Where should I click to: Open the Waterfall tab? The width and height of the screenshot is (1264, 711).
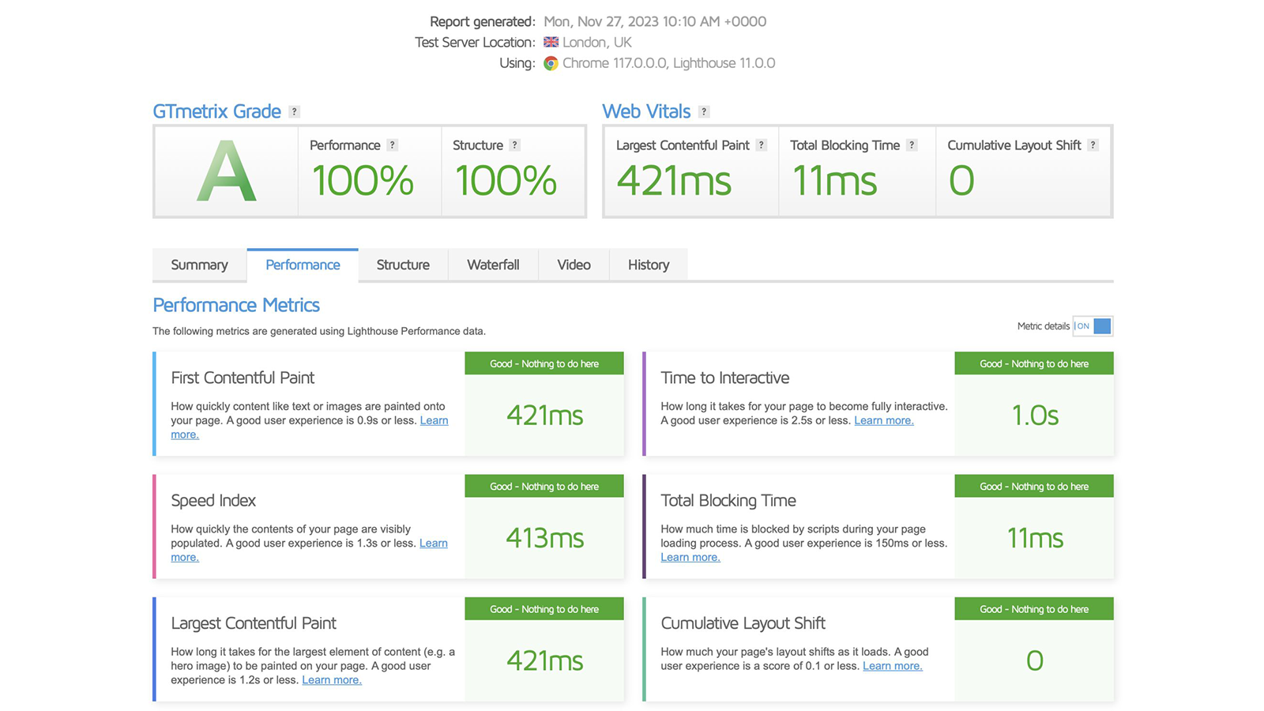(493, 265)
